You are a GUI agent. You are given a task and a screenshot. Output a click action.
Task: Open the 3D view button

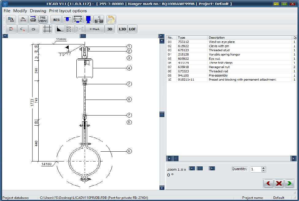point(110,29)
